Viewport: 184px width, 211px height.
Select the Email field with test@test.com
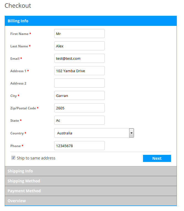click(x=79, y=58)
